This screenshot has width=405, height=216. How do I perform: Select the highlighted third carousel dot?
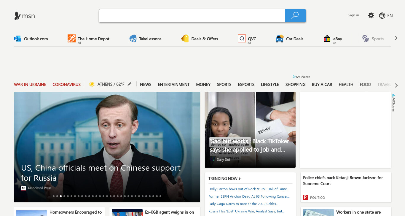pyautogui.click(x=61, y=196)
